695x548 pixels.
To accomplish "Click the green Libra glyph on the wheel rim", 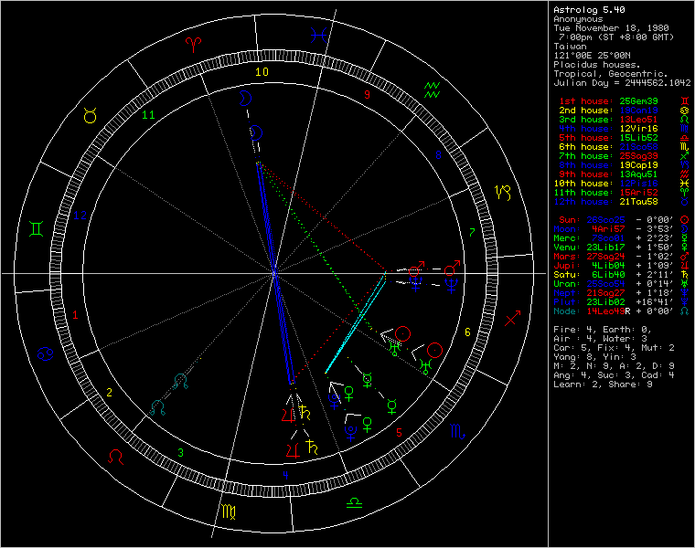I will click(354, 502).
